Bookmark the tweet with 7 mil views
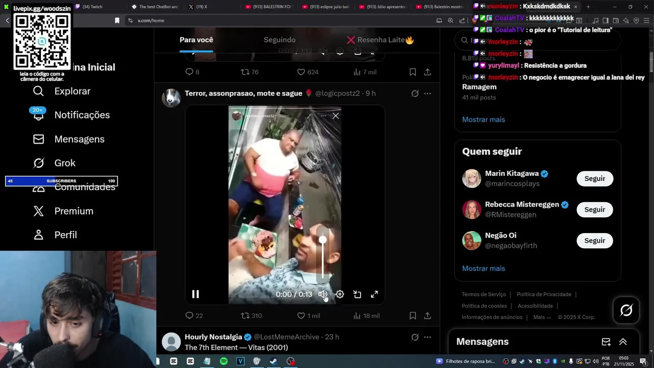The image size is (654, 368). tap(413, 72)
